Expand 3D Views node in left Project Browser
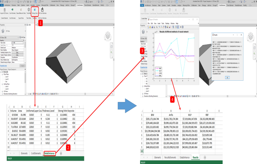Screen dimensions: 257x164 click(x=2, y=91)
